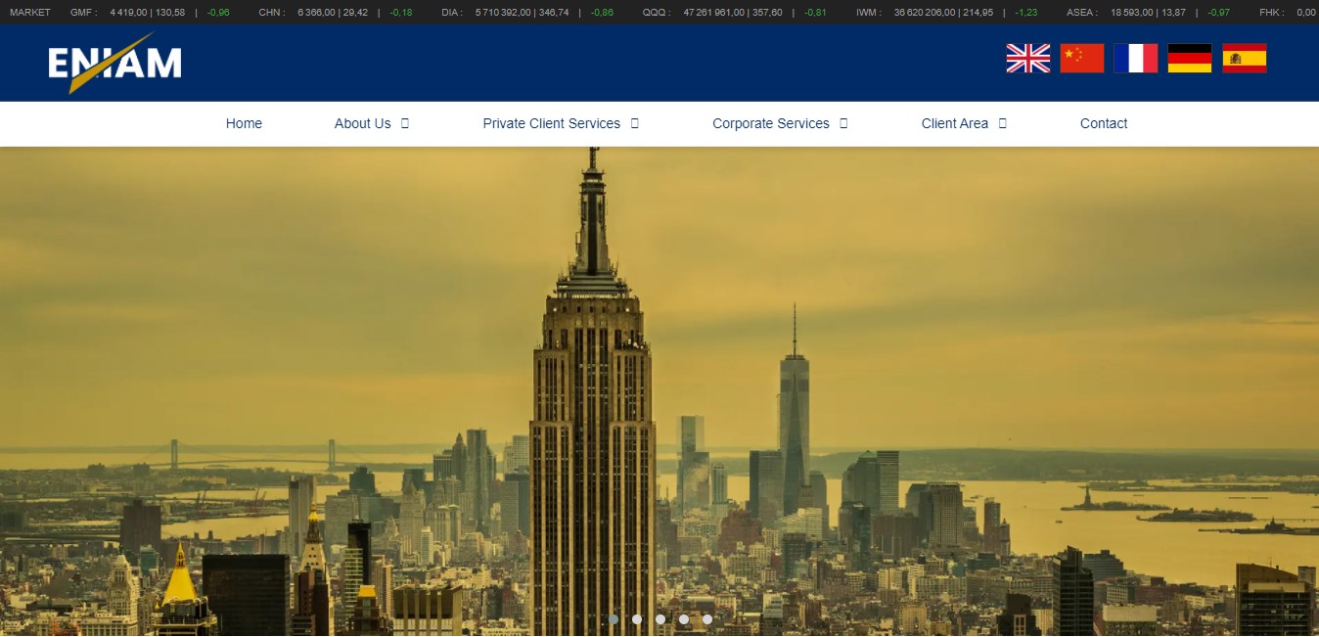Select the fifth carousel dot
This screenshot has width=1319, height=637.
point(707,619)
